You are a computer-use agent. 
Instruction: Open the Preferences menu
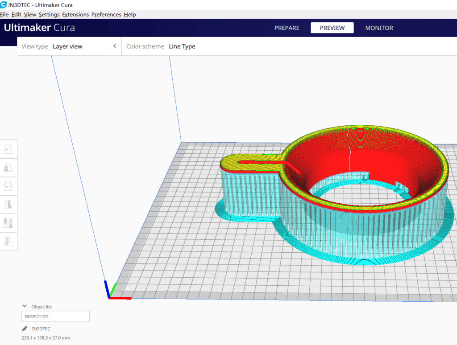tap(106, 14)
